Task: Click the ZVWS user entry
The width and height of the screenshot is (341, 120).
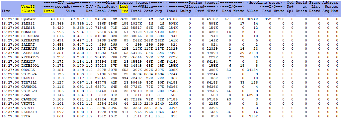Action: (25, 95)
